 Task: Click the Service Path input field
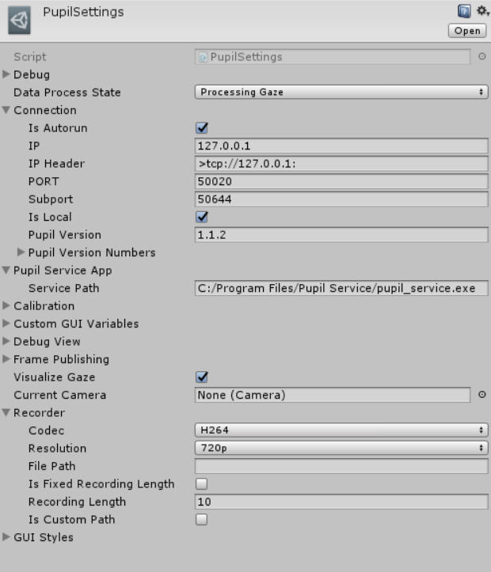(x=341, y=288)
